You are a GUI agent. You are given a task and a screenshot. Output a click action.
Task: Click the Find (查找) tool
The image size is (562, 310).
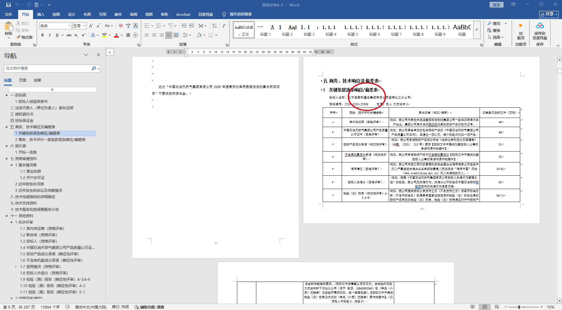click(x=494, y=23)
